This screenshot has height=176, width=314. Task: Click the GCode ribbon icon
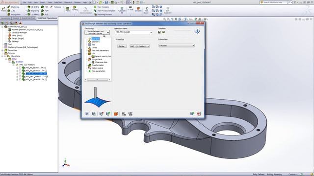(x=130, y=8)
